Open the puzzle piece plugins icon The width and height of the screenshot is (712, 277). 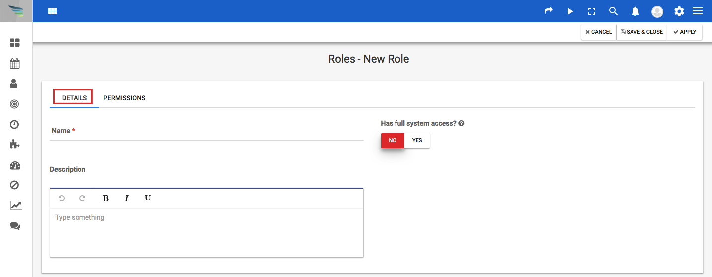pos(15,144)
